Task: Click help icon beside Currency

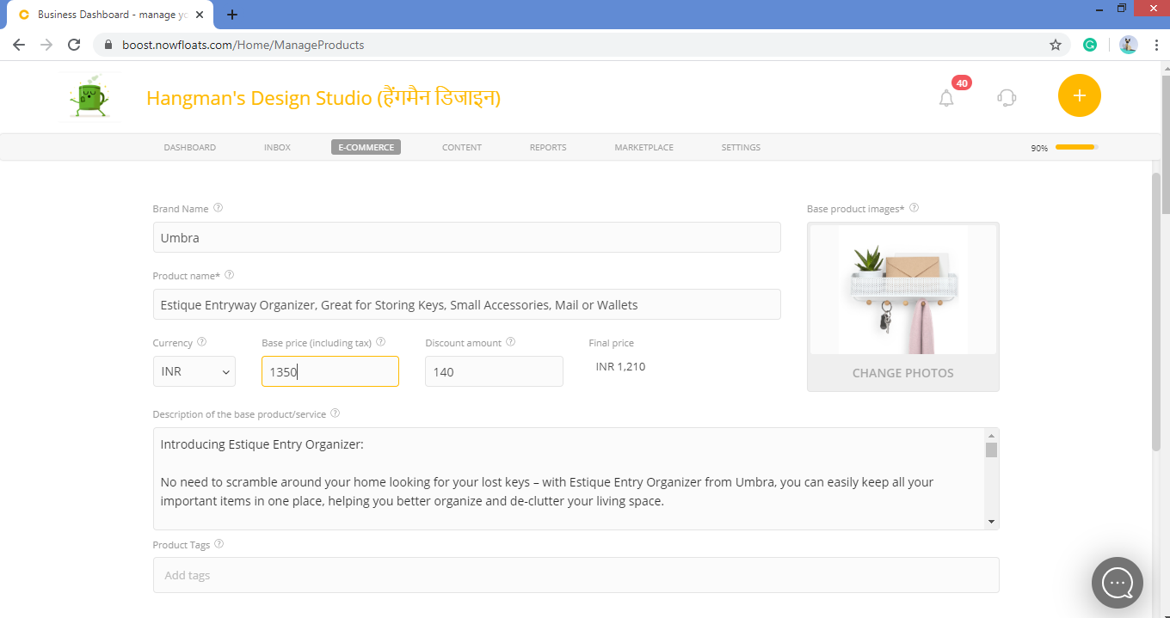Action: (202, 342)
